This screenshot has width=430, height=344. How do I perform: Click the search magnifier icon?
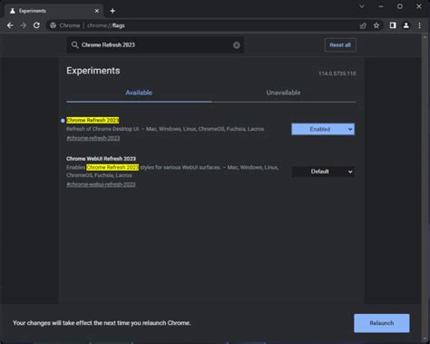point(74,45)
